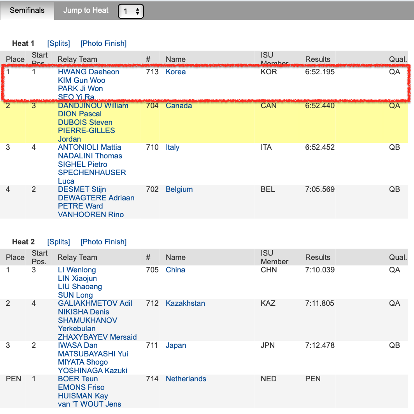Viewport: 414px width, 414px height.
Task: Open Heat 1 Photo Finish link
Action: coord(103,44)
